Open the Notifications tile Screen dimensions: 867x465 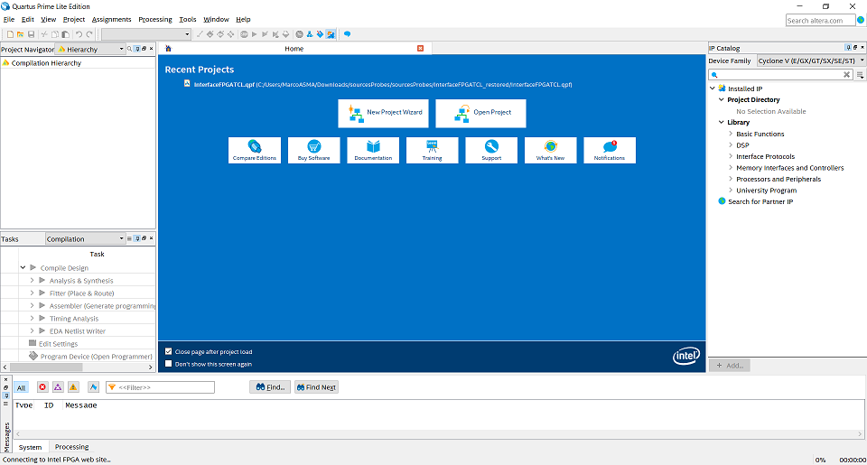[x=609, y=150]
